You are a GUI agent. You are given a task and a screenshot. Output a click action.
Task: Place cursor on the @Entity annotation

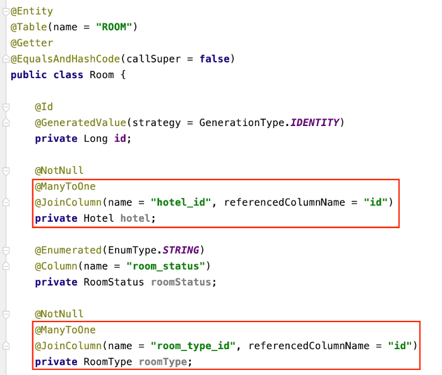tap(32, 11)
